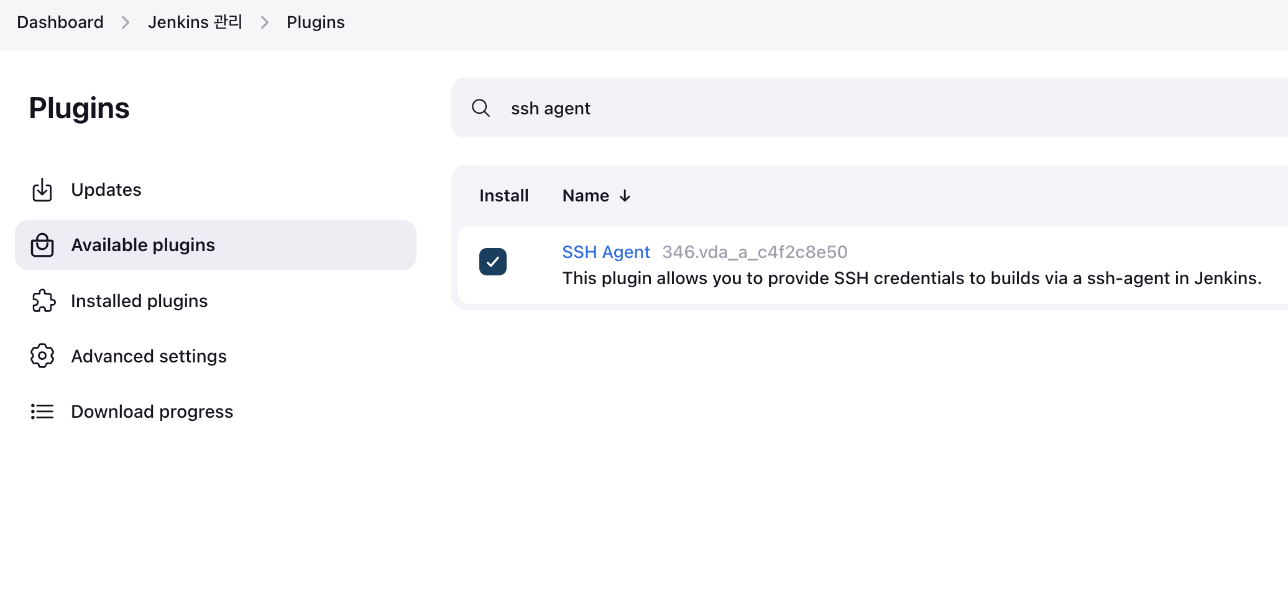Uncheck the SSH Agent install checkbox
Viewport: 1288px width, 603px height.
tap(493, 262)
